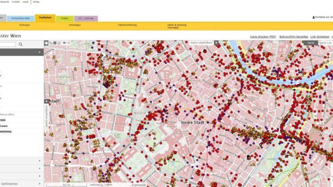The width and height of the screenshot is (333, 187).
Task: Click Bohrprofil(e) bestellen link
Action: pyautogui.click(x=294, y=37)
